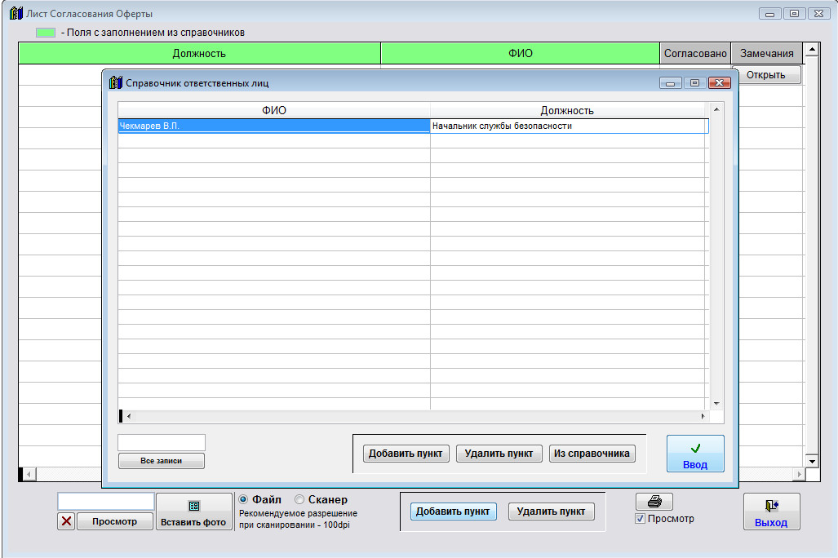Viewport: 838px width, 558px height.
Task: Click the app icon in Лист Согласования Оферты title
Action: tap(16, 13)
